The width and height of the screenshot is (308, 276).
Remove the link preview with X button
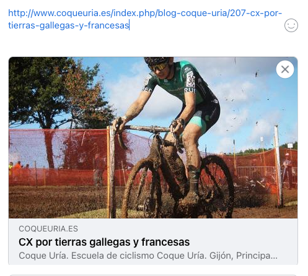(285, 69)
